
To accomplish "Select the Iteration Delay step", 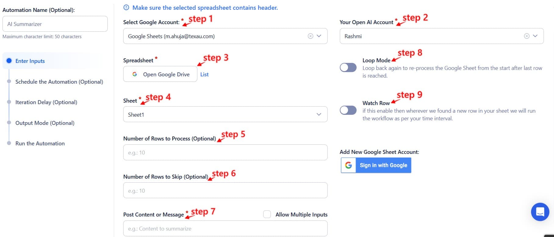I will coord(46,102).
